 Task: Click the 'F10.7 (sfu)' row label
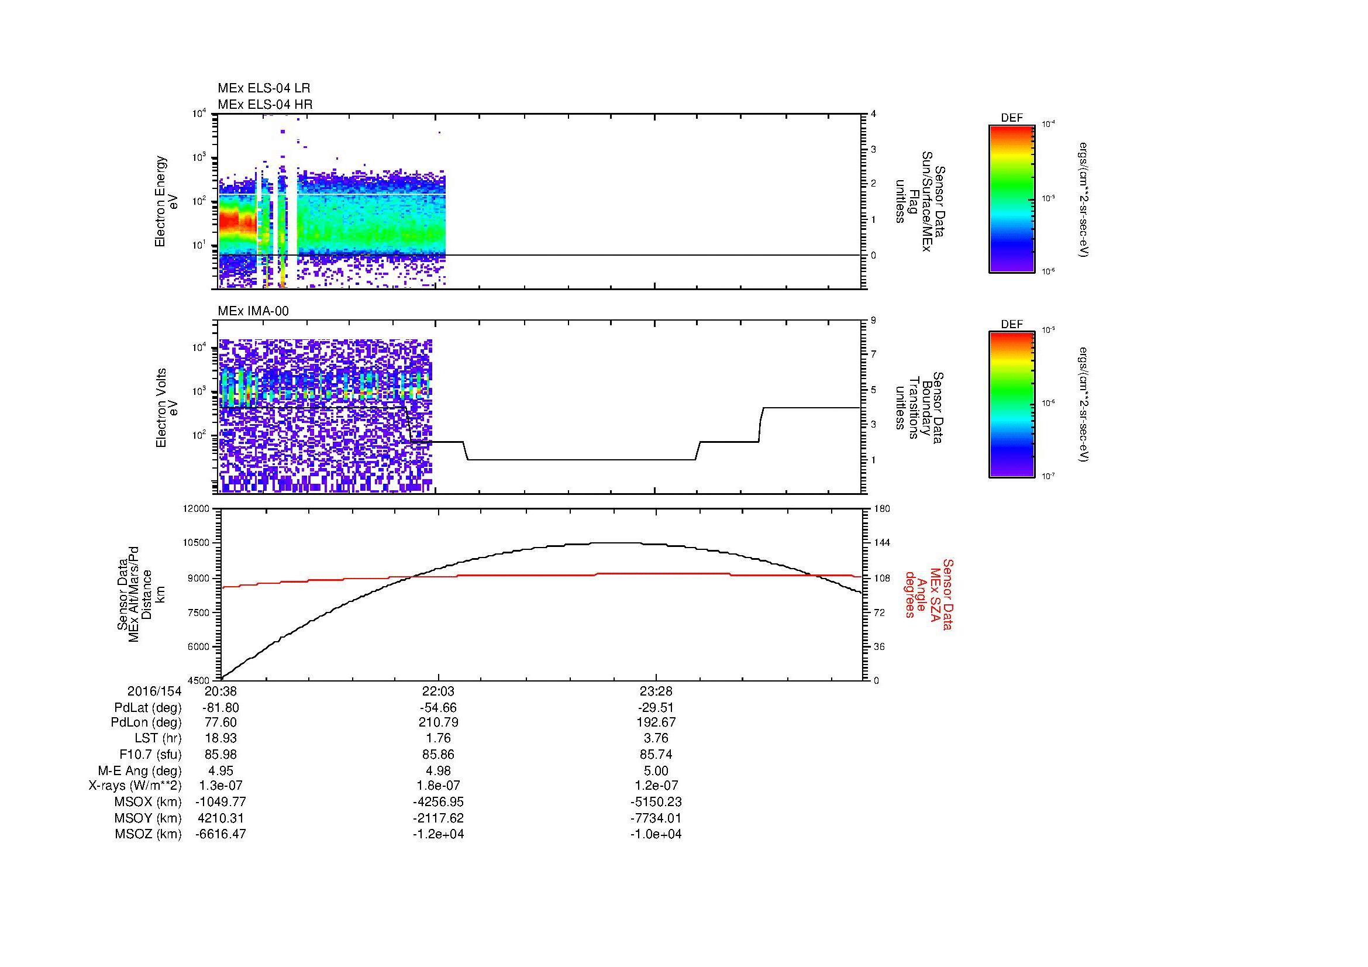tap(151, 755)
